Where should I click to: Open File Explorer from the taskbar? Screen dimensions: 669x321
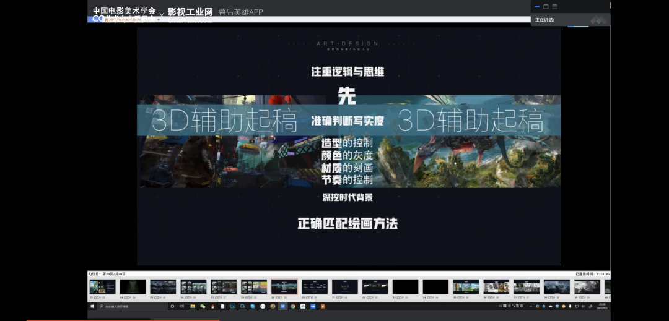pyautogui.click(x=193, y=306)
